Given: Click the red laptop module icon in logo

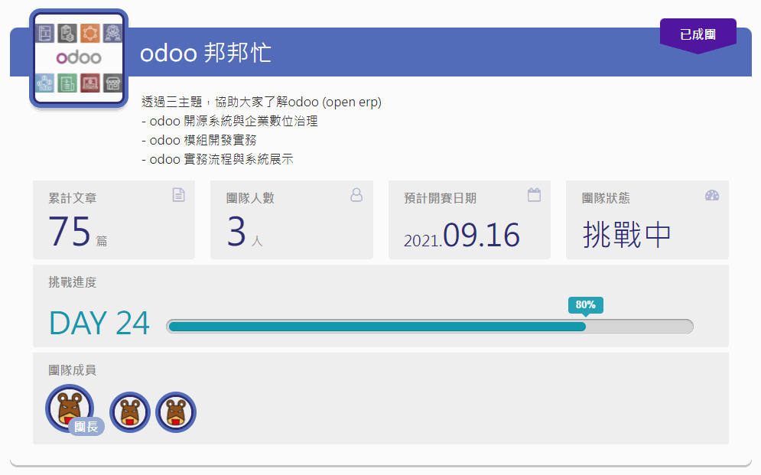Looking at the screenshot, I should (89, 83).
